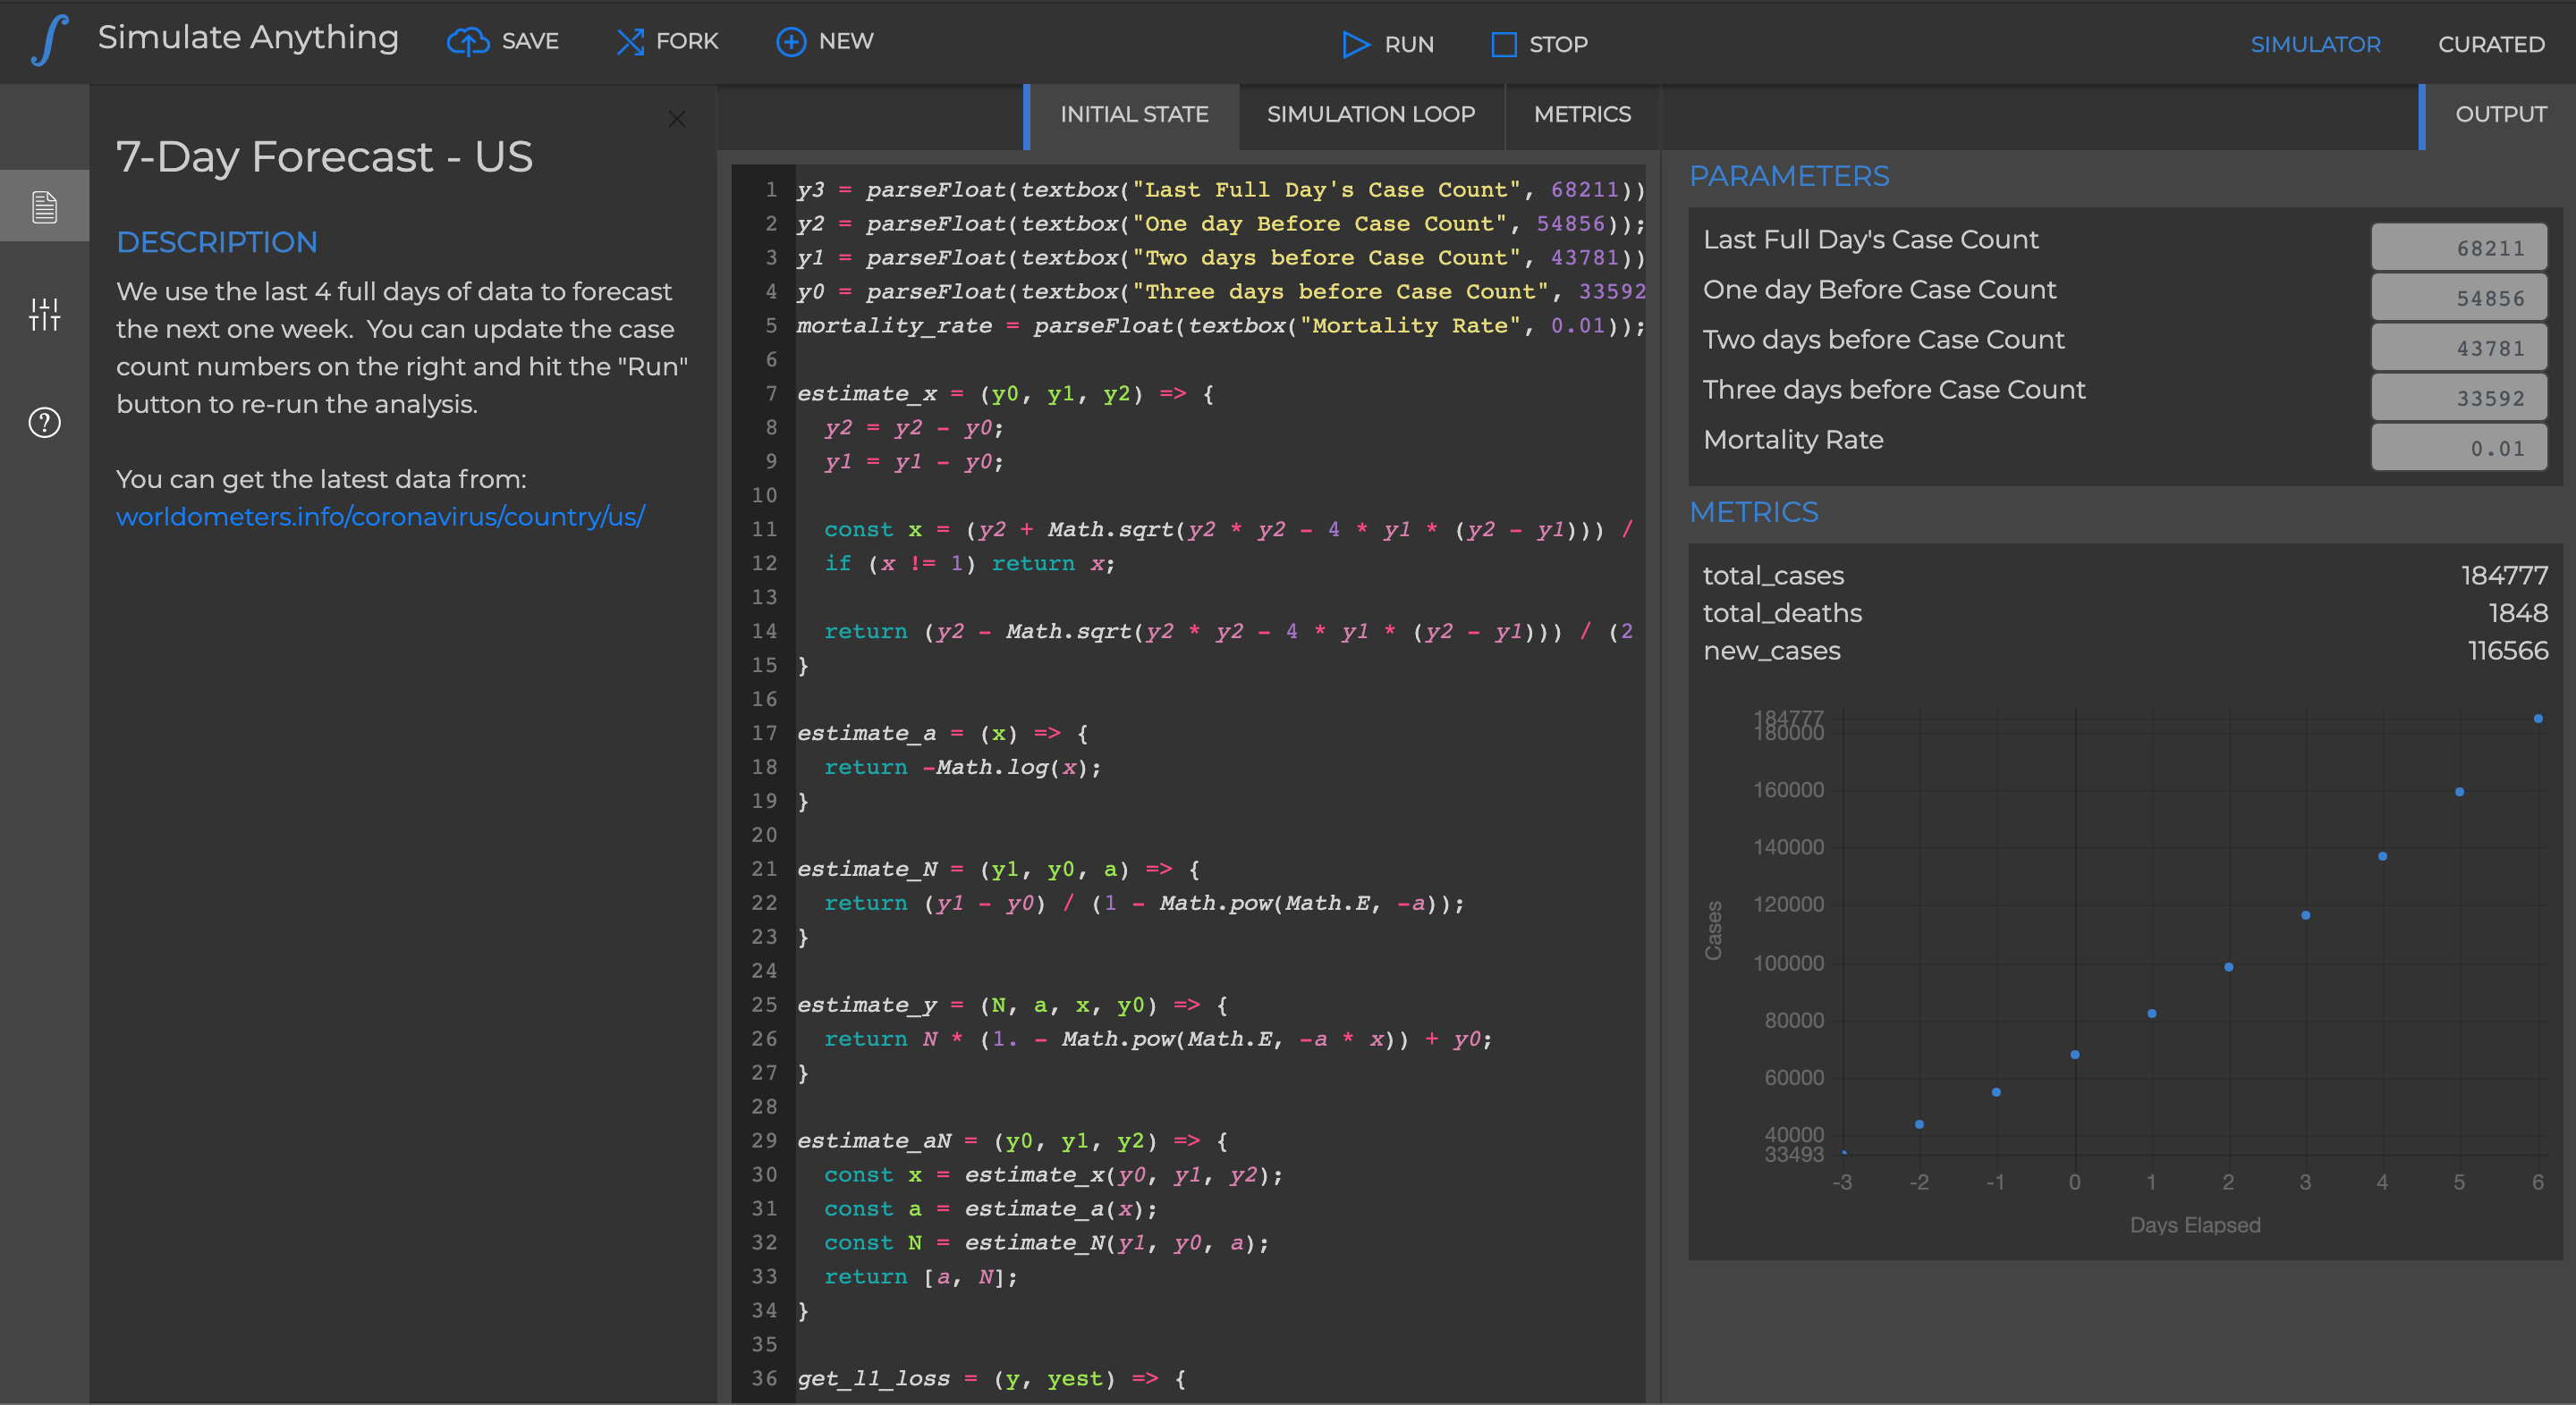Viewport: 2576px width, 1405px height.
Task: Close the description panel with X
Action: tap(677, 119)
